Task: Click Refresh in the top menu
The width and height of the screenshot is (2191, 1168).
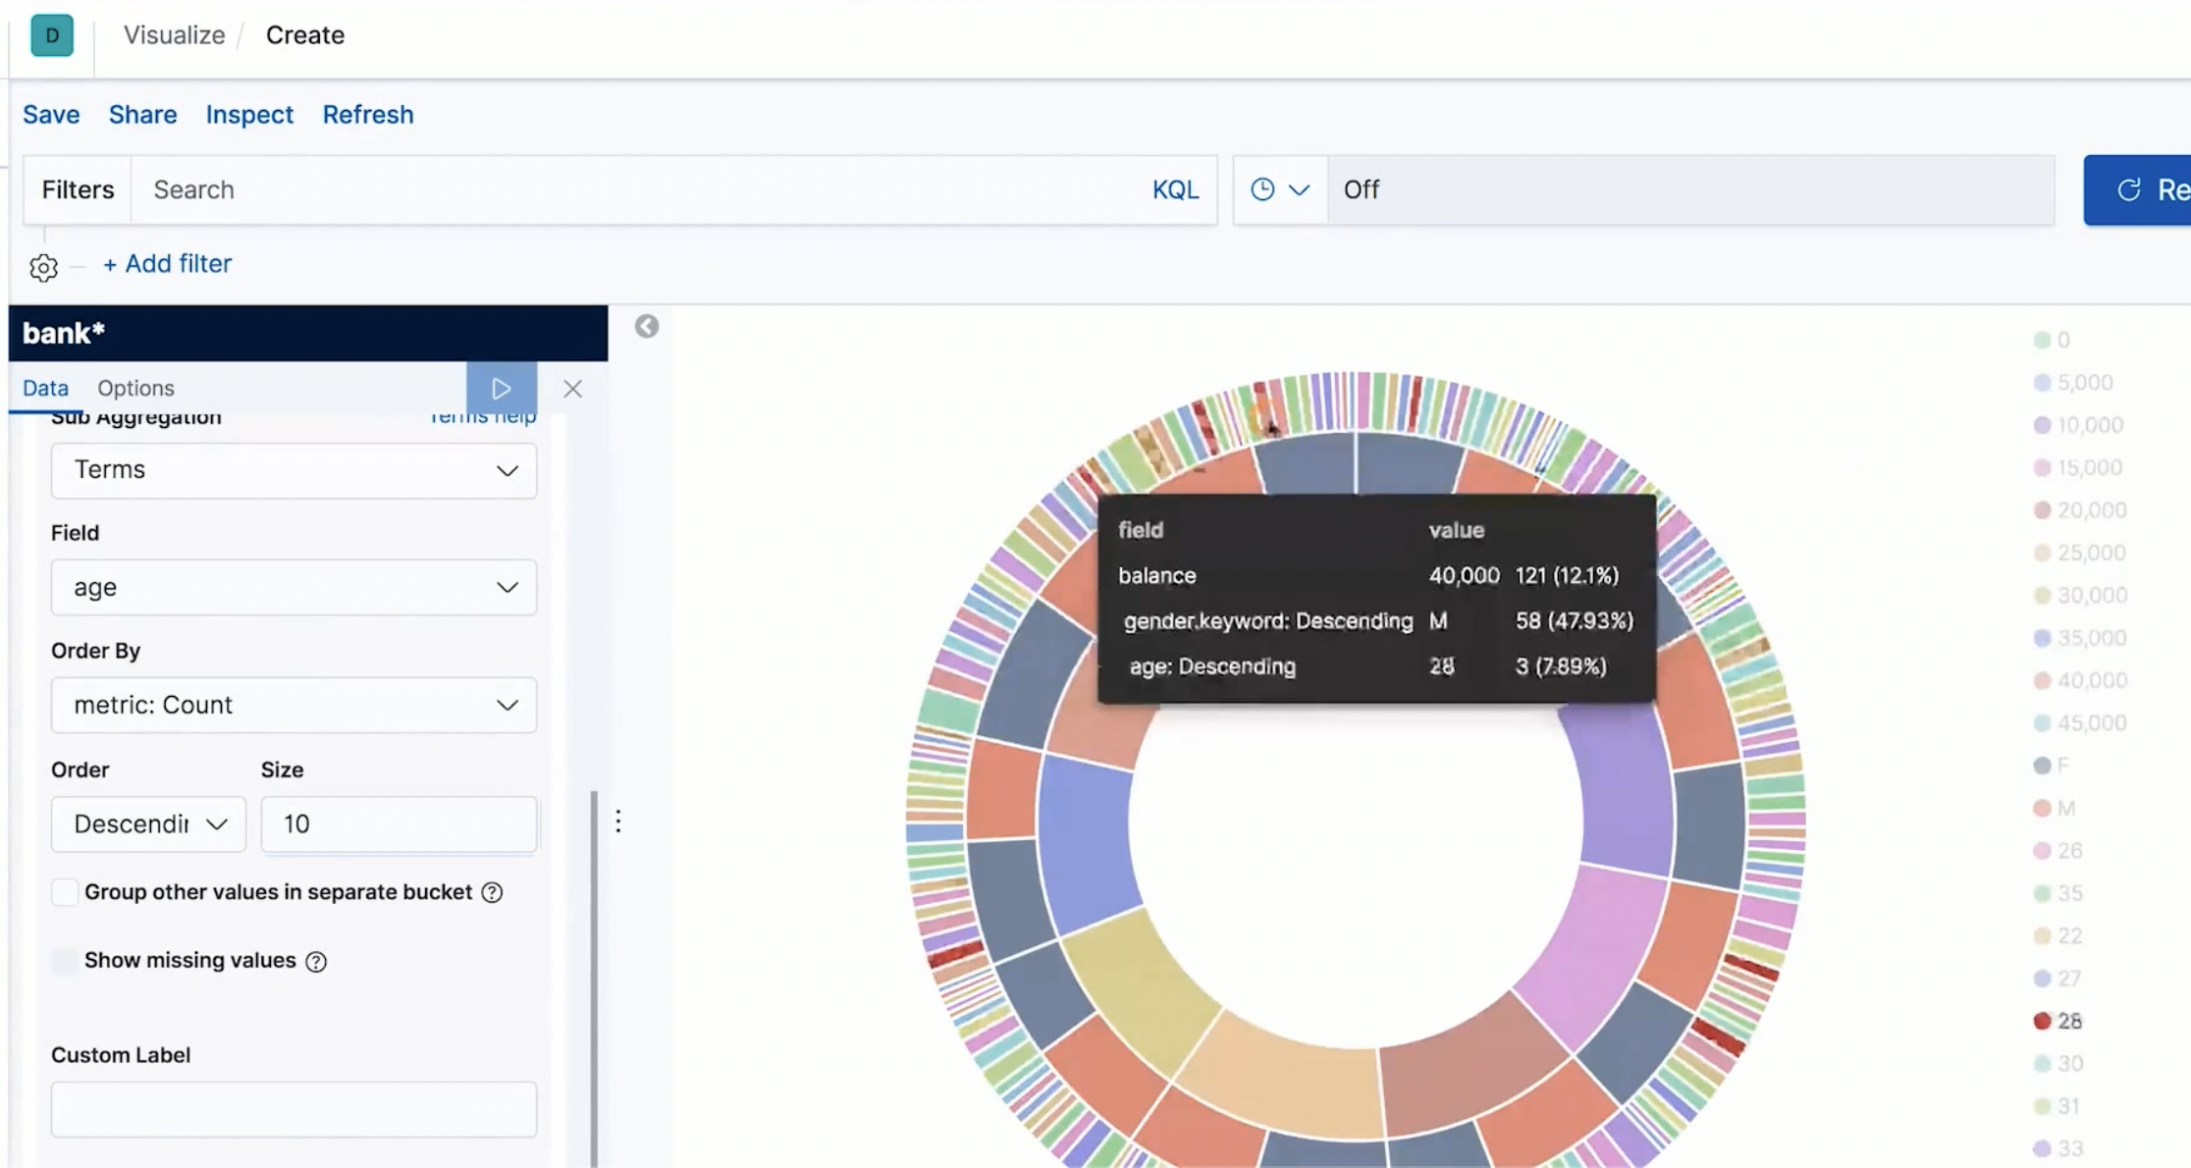Action: 368,115
